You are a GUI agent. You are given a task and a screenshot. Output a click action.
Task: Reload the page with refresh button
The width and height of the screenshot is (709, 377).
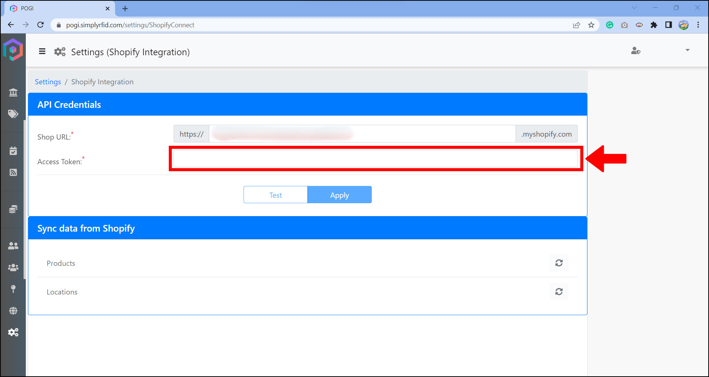[x=41, y=25]
